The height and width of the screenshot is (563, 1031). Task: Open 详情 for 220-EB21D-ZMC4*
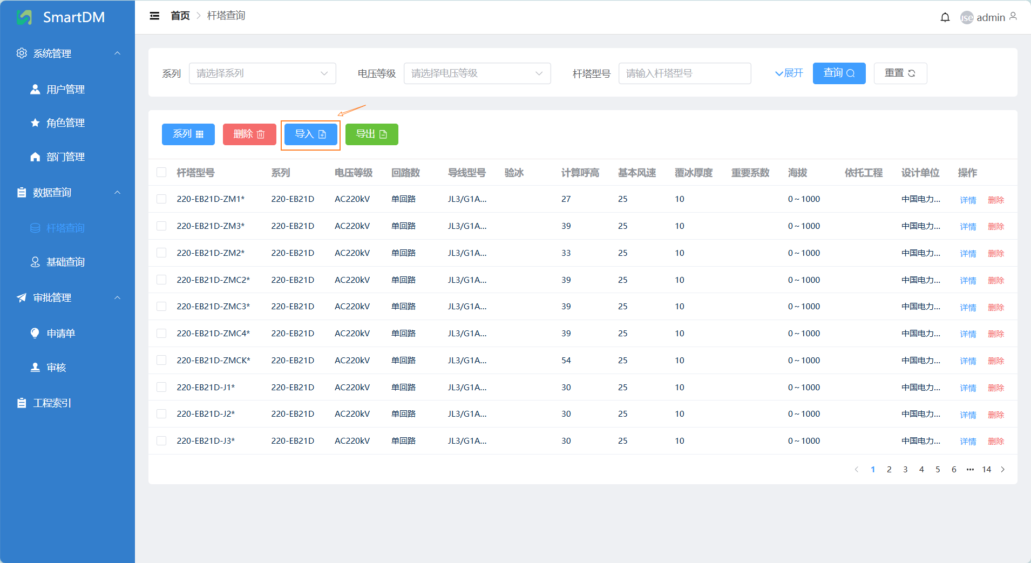click(968, 334)
